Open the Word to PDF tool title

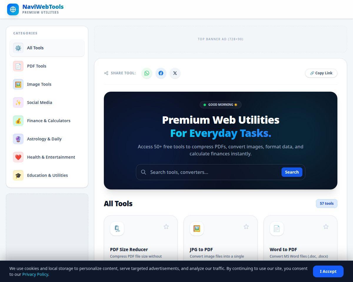[283, 249]
